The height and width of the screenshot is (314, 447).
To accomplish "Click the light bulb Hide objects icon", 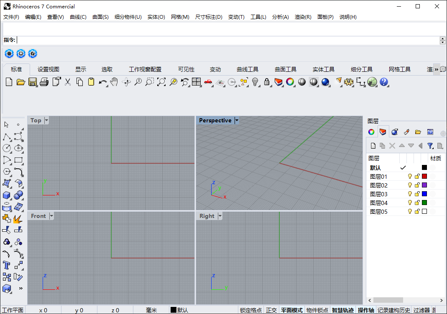I will [x=255, y=82].
